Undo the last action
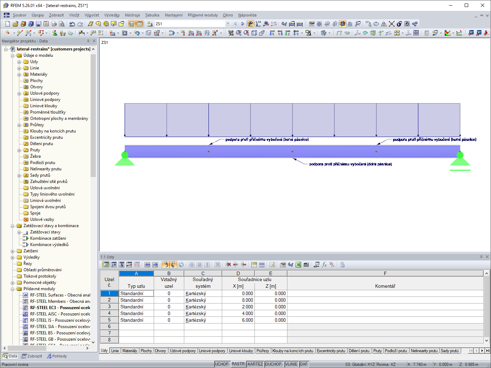491x368 pixels. coord(72,23)
